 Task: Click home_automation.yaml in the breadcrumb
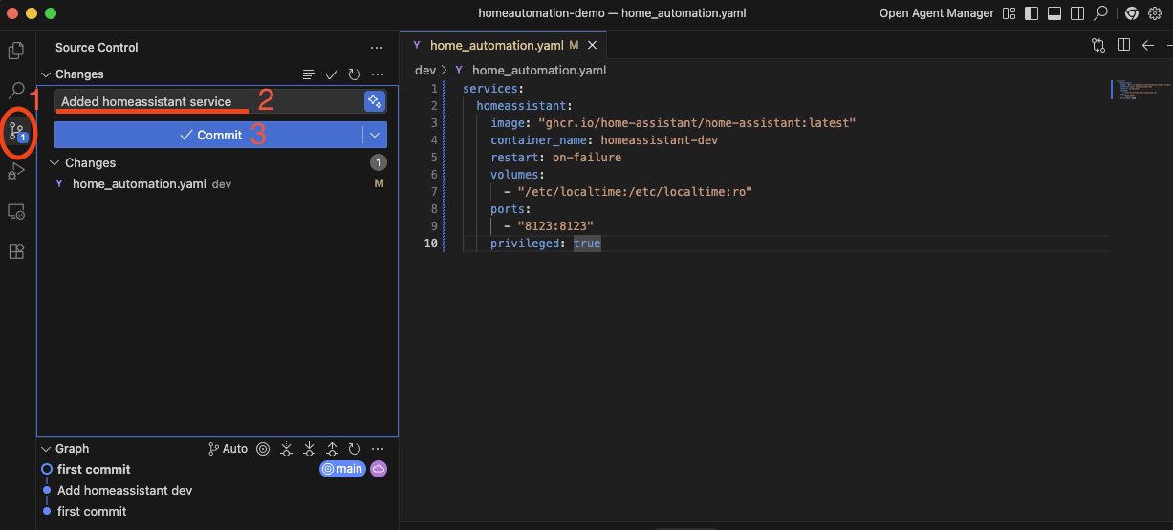tap(539, 70)
